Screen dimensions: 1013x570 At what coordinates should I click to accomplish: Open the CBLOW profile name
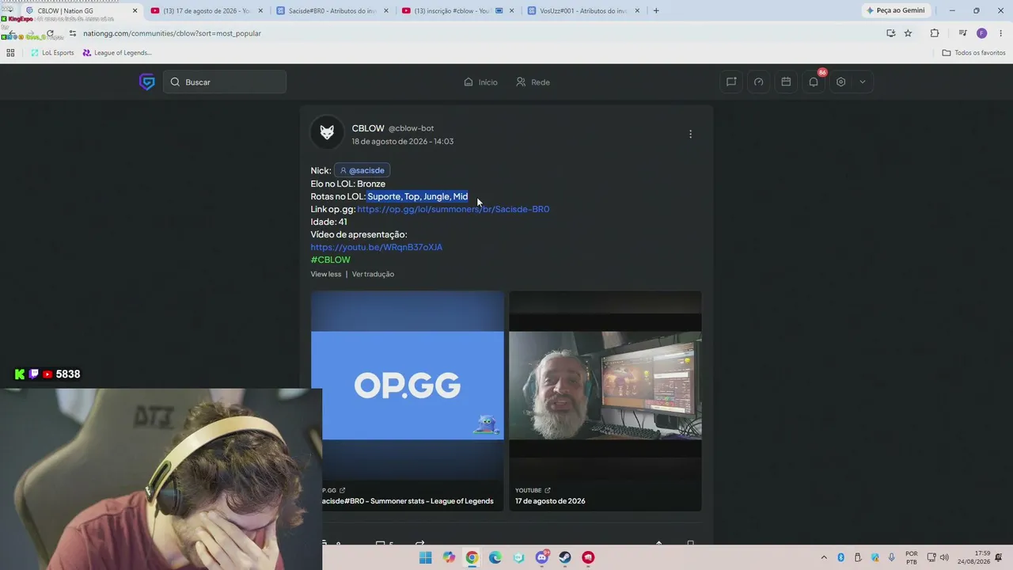368,128
